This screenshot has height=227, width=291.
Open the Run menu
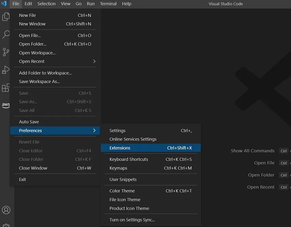pos(91,4)
